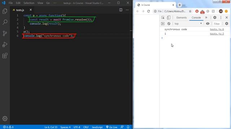Open the Edit menu
The width and height of the screenshot is (231, 129).
18,3
